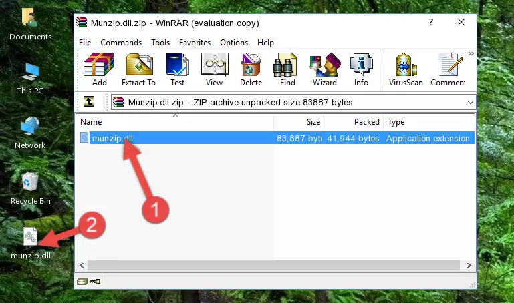Open the Tools menu
Viewport: 514px width, 303px height.
pos(160,43)
